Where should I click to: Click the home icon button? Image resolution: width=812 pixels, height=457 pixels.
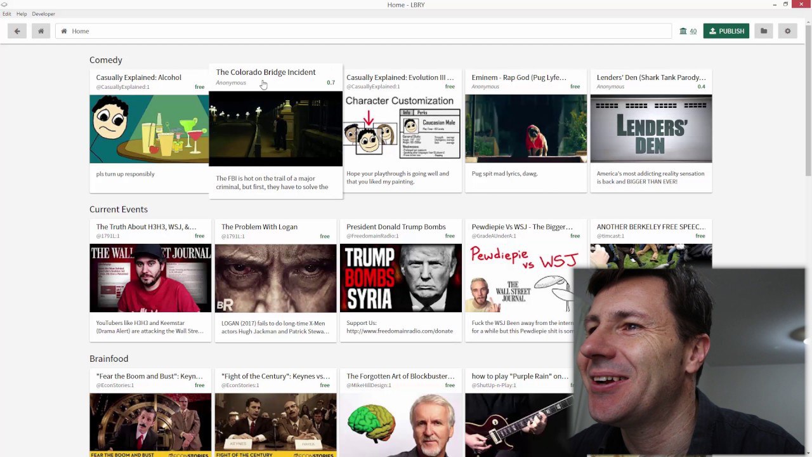pos(41,31)
